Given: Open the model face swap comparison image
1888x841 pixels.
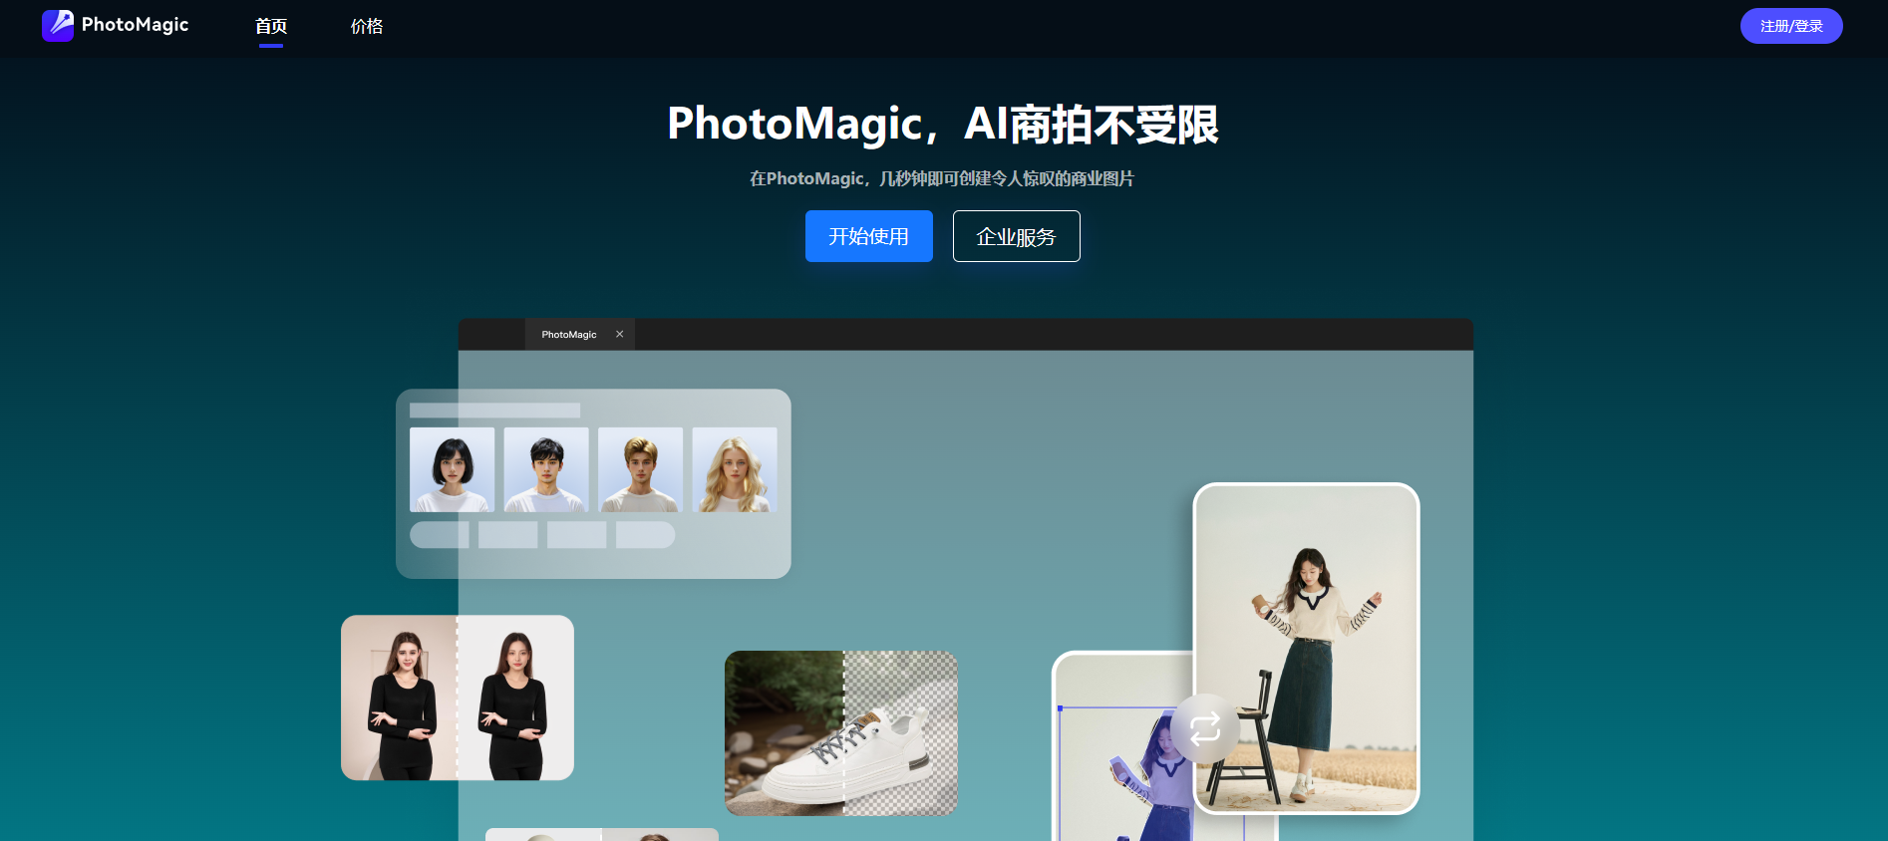Looking at the screenshot, I should [x=458, y=698].
